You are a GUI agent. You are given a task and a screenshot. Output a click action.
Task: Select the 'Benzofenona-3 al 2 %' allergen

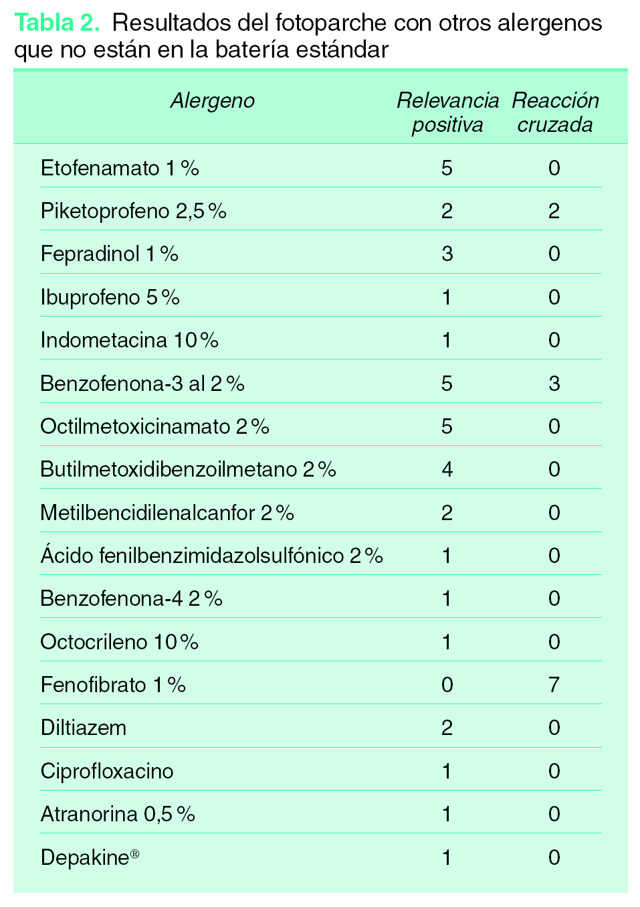pos(142,384)
